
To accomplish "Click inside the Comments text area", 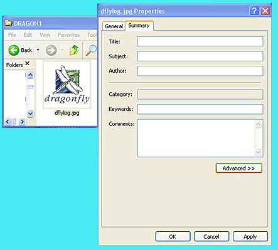I will tap(196, 138).
